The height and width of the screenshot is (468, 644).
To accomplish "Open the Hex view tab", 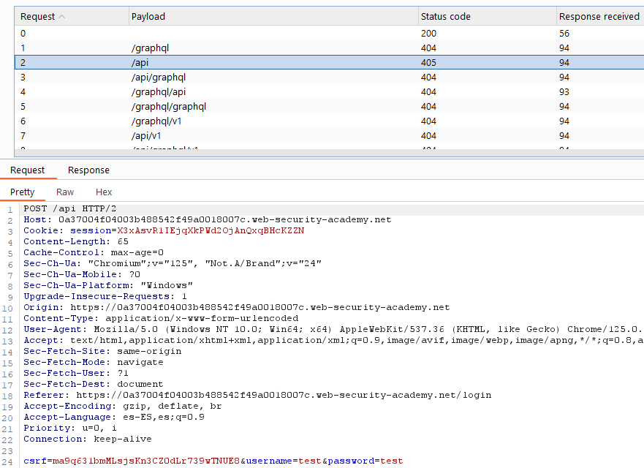I will click(104, 192).
